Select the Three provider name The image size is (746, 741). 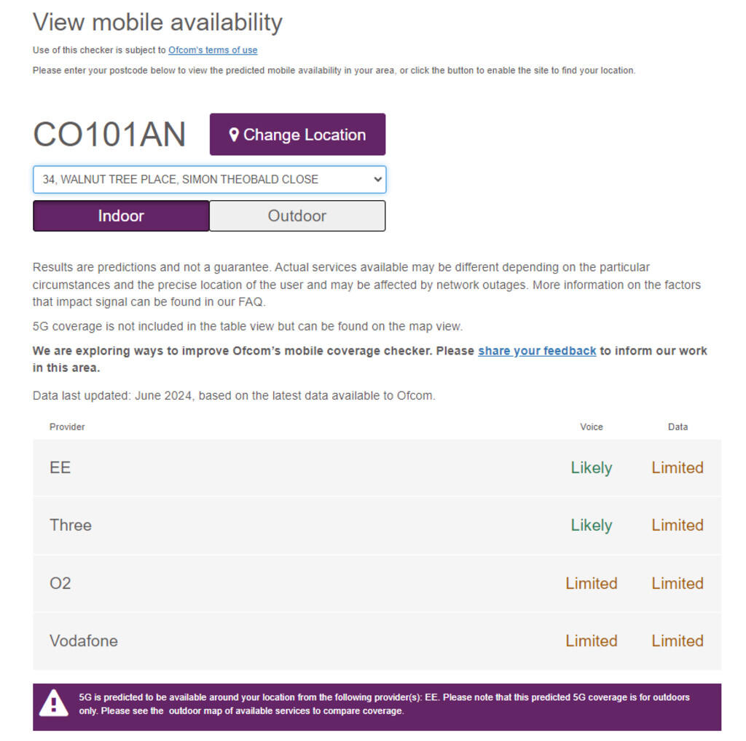click(x=71, y=525)
